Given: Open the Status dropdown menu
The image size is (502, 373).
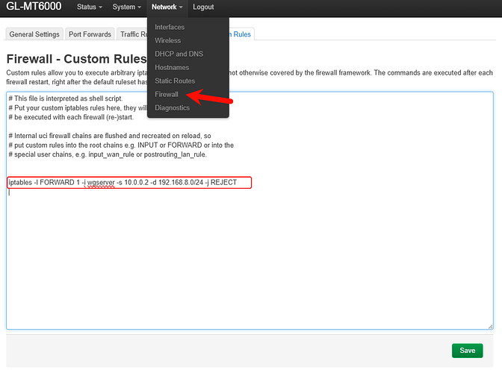Looking at the screenshot, I should pos(89,7).
